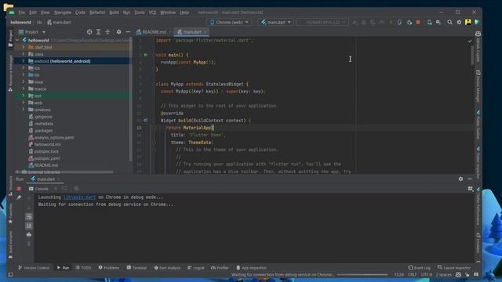Click the Dart green bug-like icon in toolbar
Screen dimensions: 502x282
coord(409,23)
